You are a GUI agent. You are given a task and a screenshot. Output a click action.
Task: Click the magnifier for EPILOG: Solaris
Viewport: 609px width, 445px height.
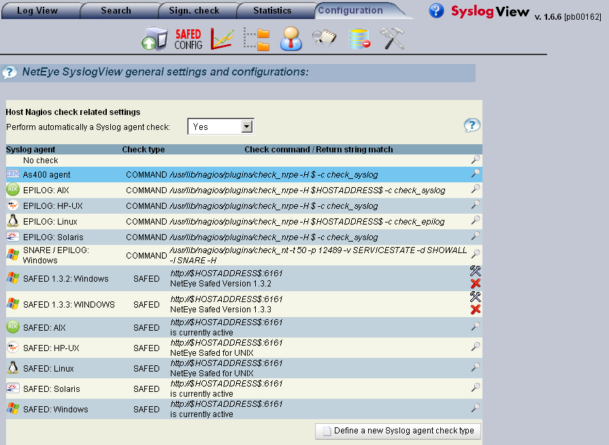click(x=476, y=235)
